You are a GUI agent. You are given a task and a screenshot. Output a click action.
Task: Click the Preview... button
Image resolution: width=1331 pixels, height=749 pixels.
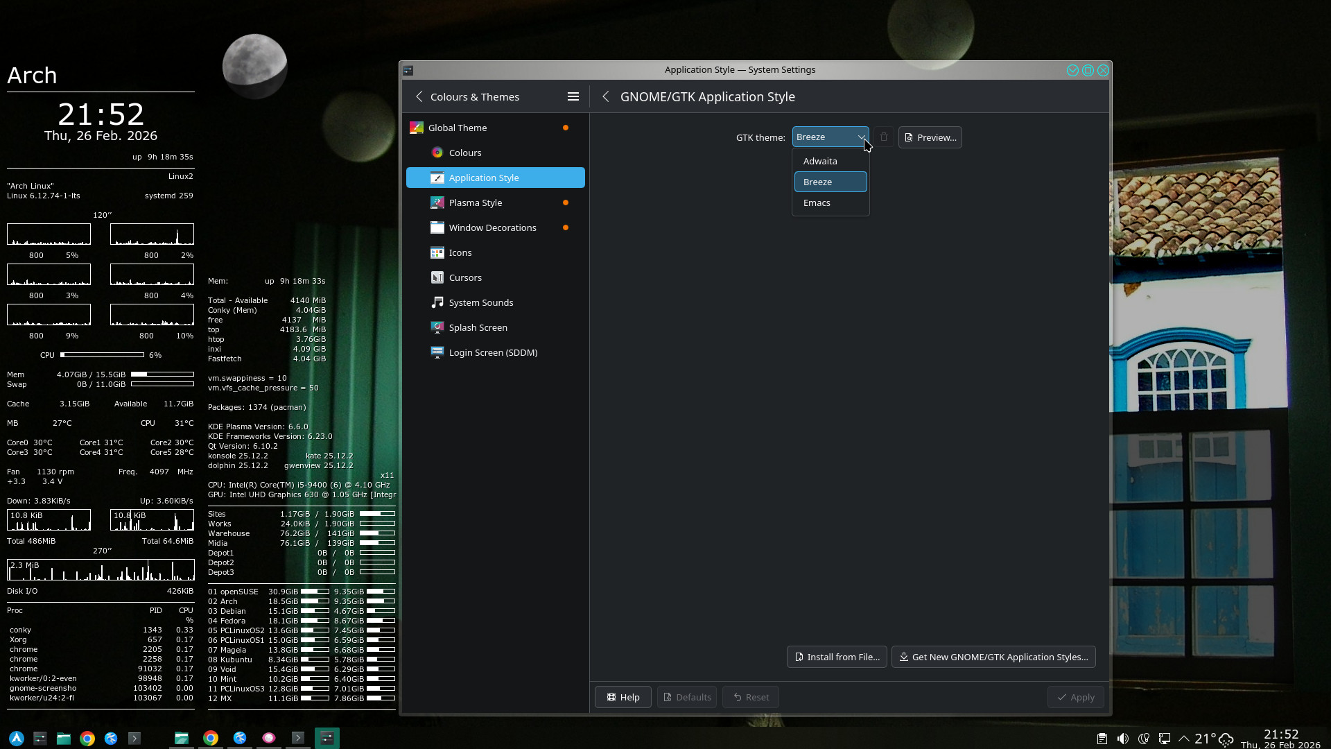[x=930, y=138]
